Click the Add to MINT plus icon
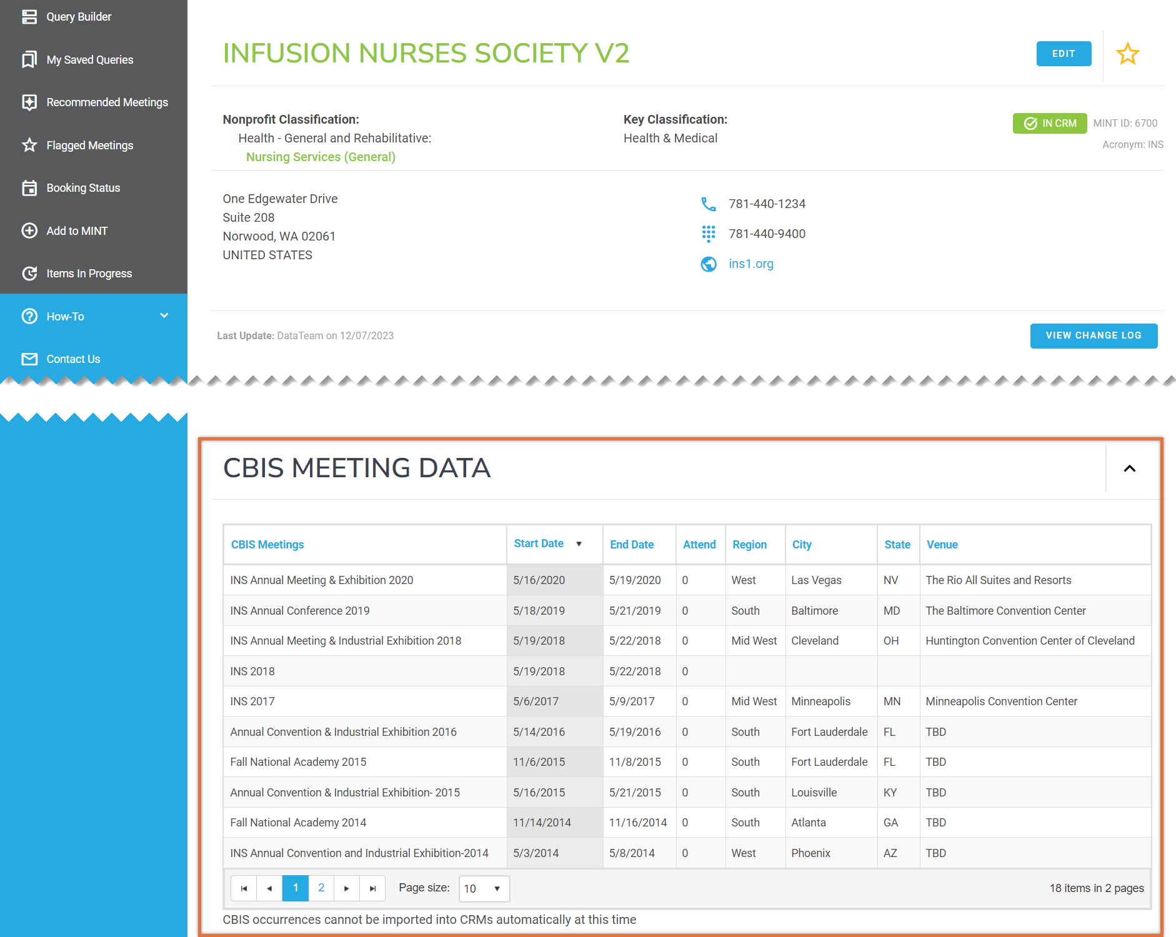Screen dimensions: 1176x937 (29, 231)
